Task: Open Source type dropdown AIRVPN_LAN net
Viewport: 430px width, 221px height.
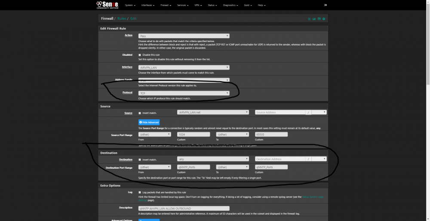Action: [x=213, y=112]
